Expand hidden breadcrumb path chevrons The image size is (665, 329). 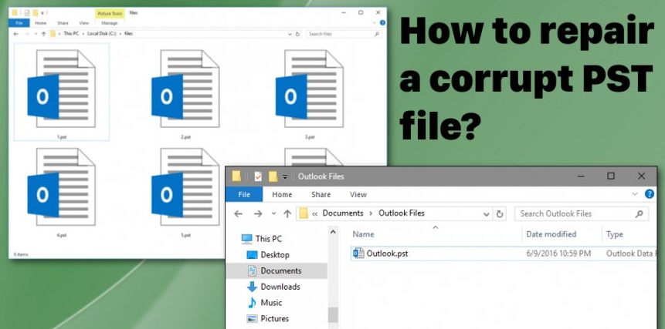(x=314, y=214)
